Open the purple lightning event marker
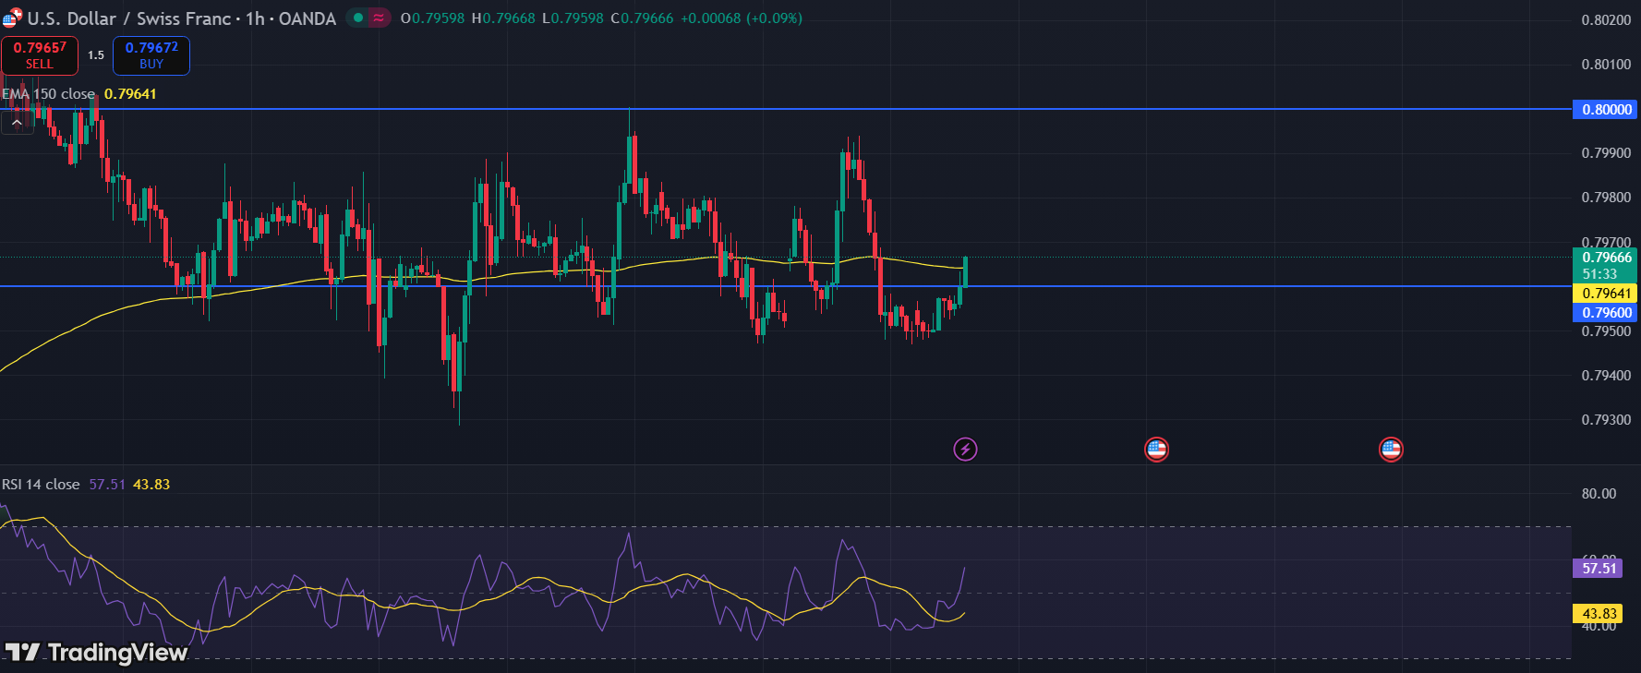The width and height of the screenshot is (1641, 673). pyautogui.click(x=965, y=450)
